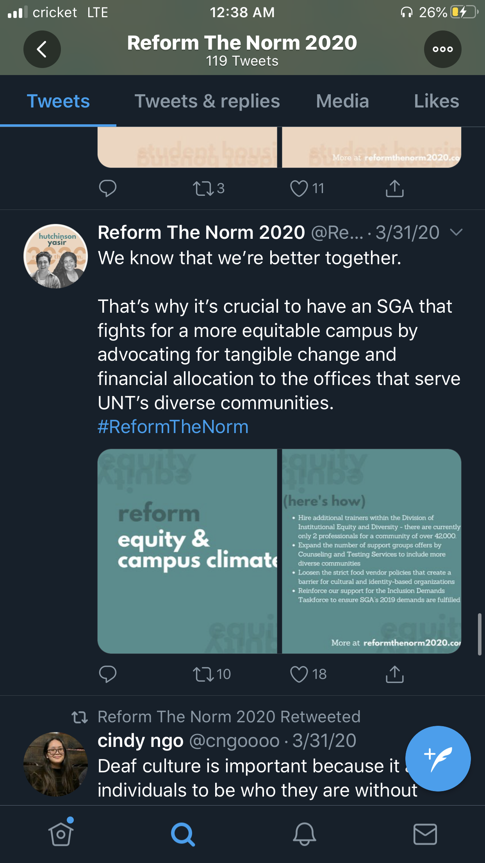Tap the back arrow button
The height and width of the screenshot is (863, 485).
click(x=42, y=49)
